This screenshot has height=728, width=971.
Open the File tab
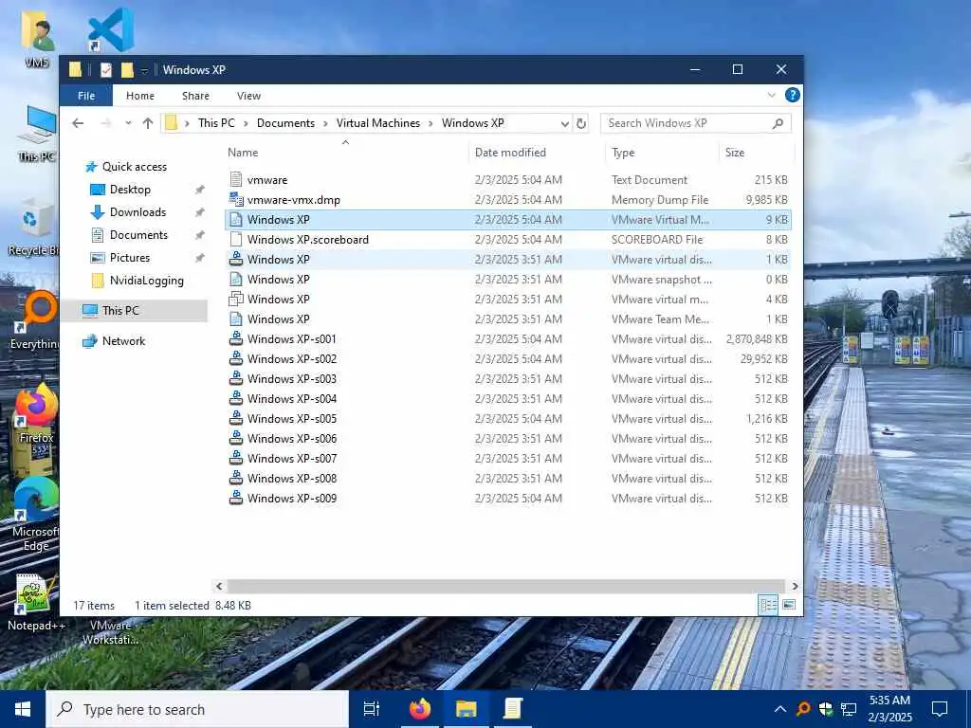[x=86, y=96]
